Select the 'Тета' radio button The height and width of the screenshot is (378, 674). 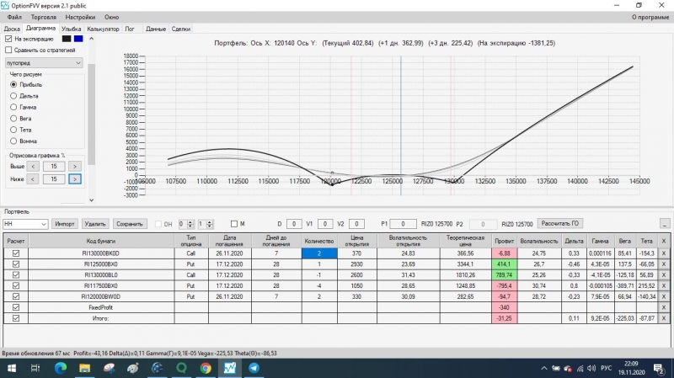coord(13,130)
